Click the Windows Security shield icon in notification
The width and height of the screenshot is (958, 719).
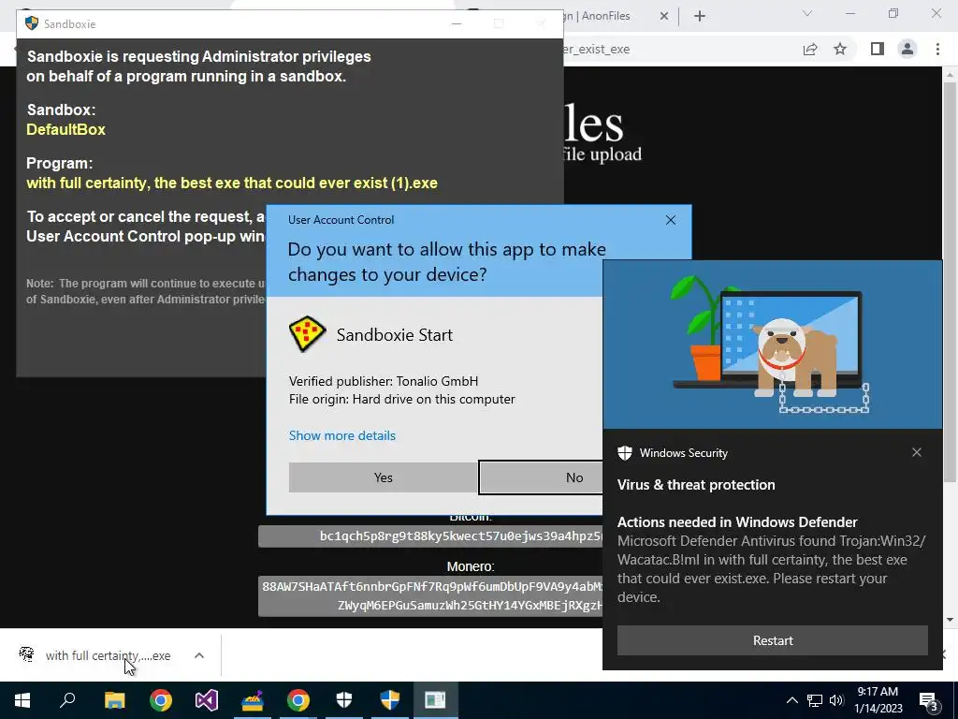tap(624, 453)
